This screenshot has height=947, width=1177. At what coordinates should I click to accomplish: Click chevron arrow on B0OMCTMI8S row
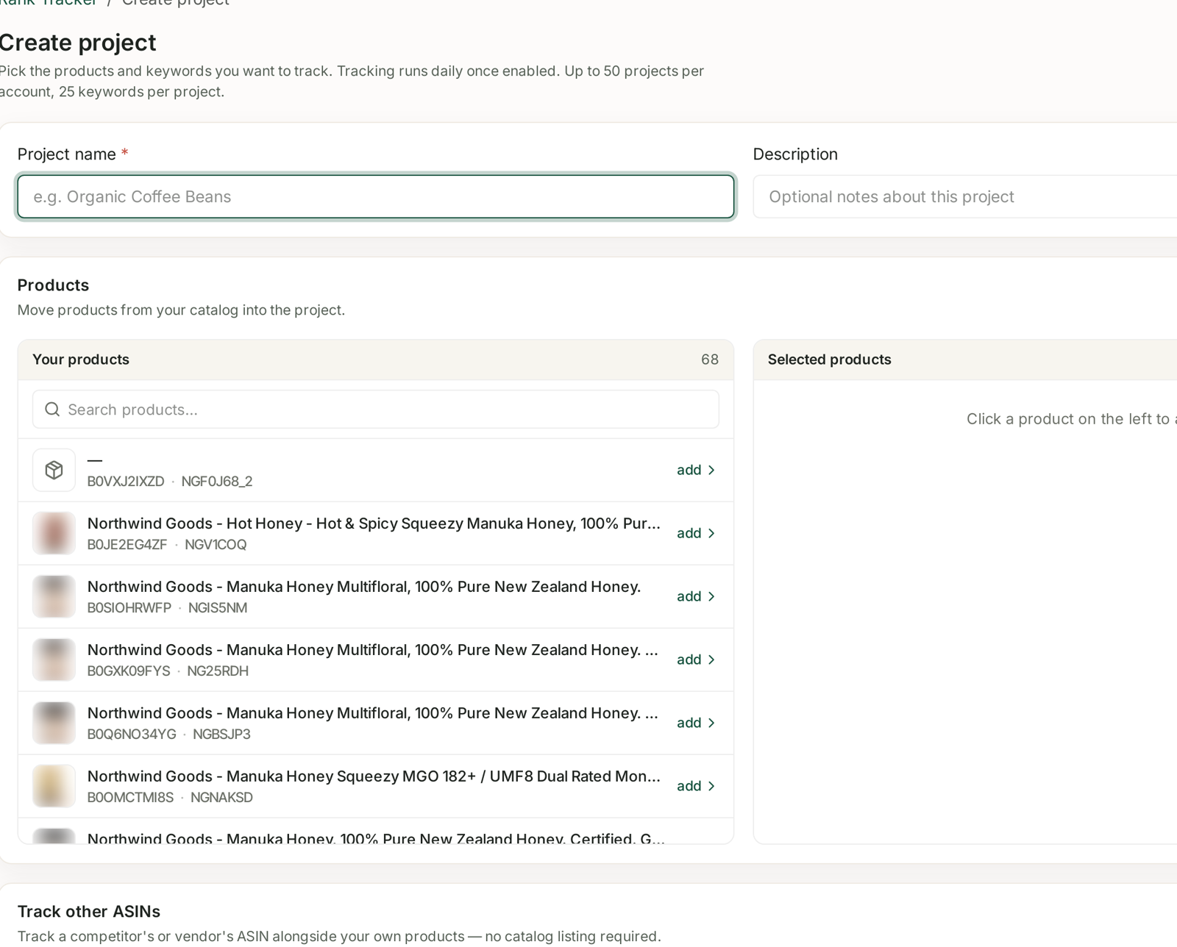tap(711, 786)
